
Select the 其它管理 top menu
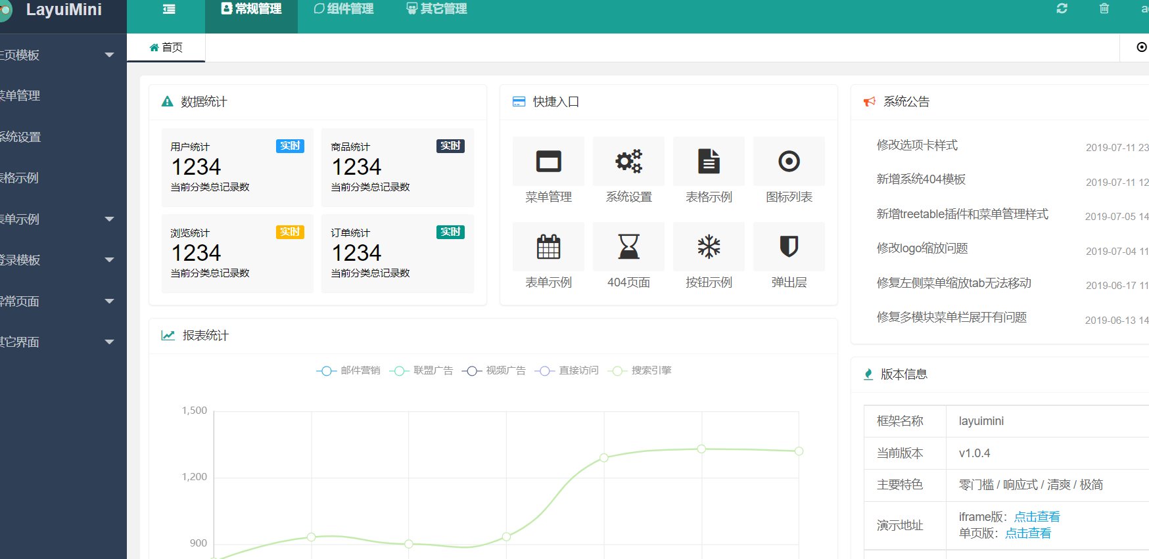click(436, 9)
